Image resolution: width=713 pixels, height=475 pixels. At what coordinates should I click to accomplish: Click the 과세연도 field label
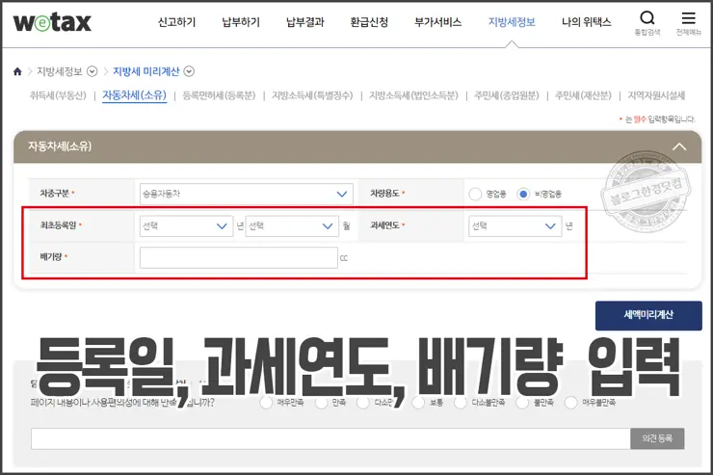(x=384, y=225)
